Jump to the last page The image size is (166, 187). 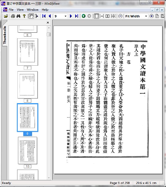click(x=77, y=16)
